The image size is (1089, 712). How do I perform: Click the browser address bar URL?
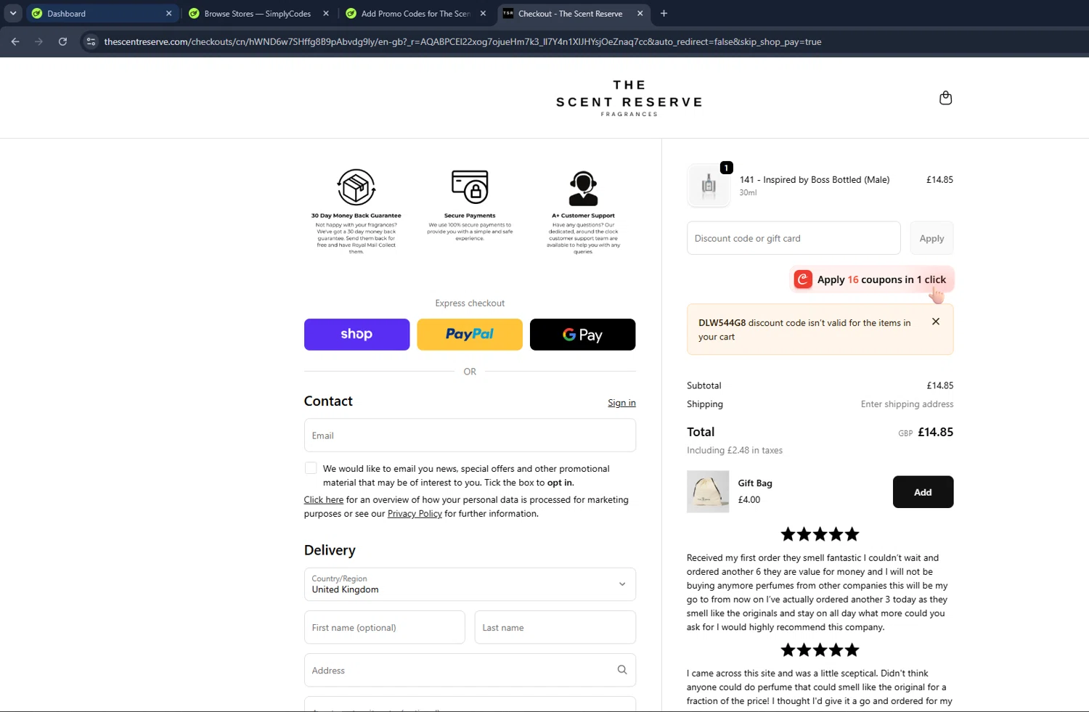(x=462, y=41)
